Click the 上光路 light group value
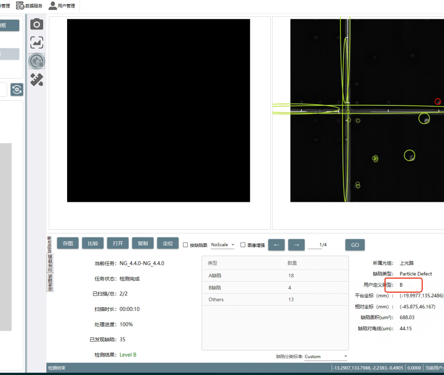 pyautogui.click(x=406, y=263)
